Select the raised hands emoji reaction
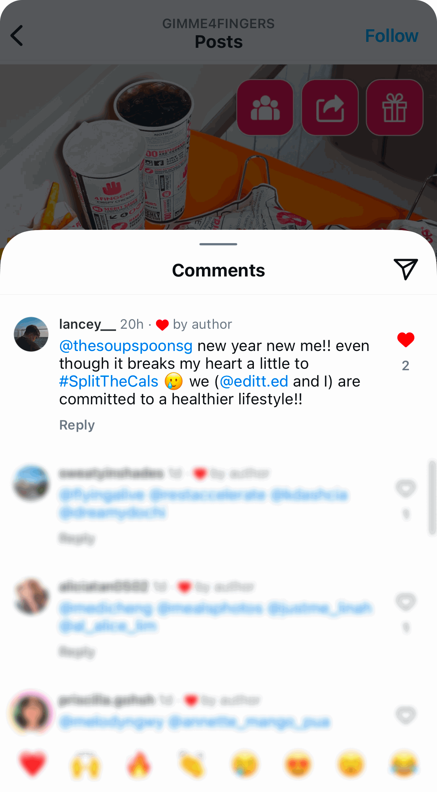 pos(86,764)
